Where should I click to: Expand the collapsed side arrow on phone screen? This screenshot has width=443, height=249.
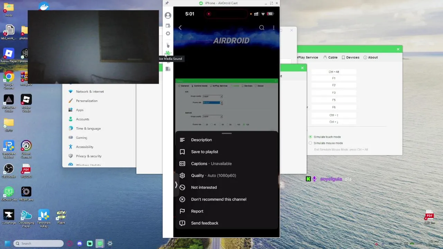[176, 185]
